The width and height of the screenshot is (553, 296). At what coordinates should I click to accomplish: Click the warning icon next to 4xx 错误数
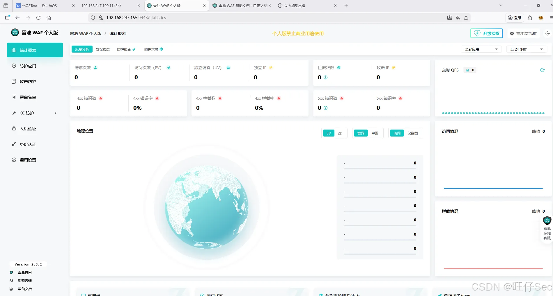[x=101, y=98]
